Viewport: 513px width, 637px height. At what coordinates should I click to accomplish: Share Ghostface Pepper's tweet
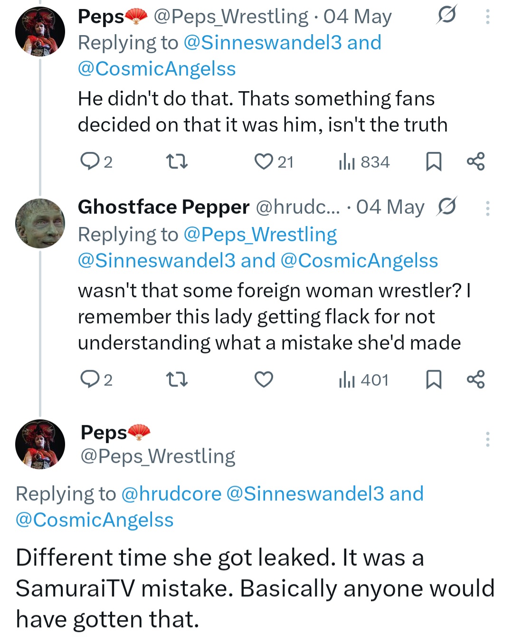click(475, 380)
